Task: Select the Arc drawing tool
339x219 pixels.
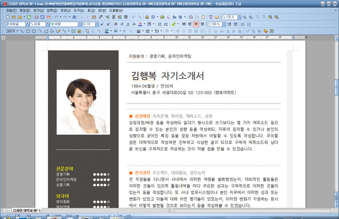Action: point(40,31)
